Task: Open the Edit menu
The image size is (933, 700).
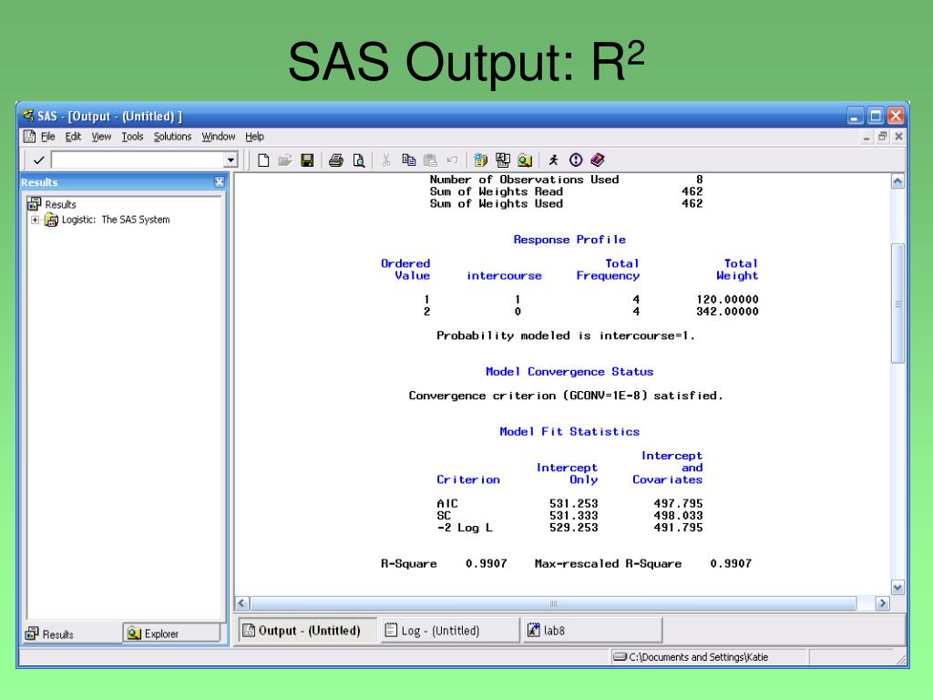Action: [73, 137]
